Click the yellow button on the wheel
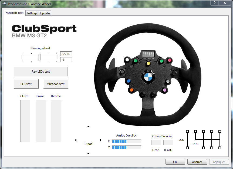Viewport: 233px width, 169px height. [x=148, y=63]
